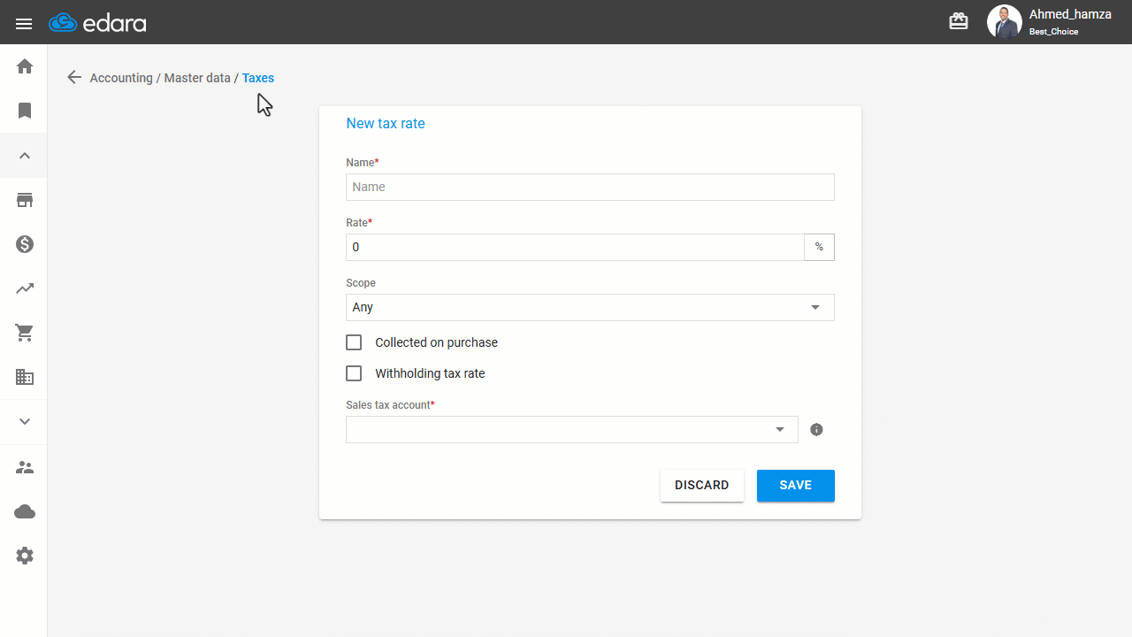Click the Accounting breadcrumb link
Image resolution: width=1132 pixels, height=637 pixels.
point(121,78)
